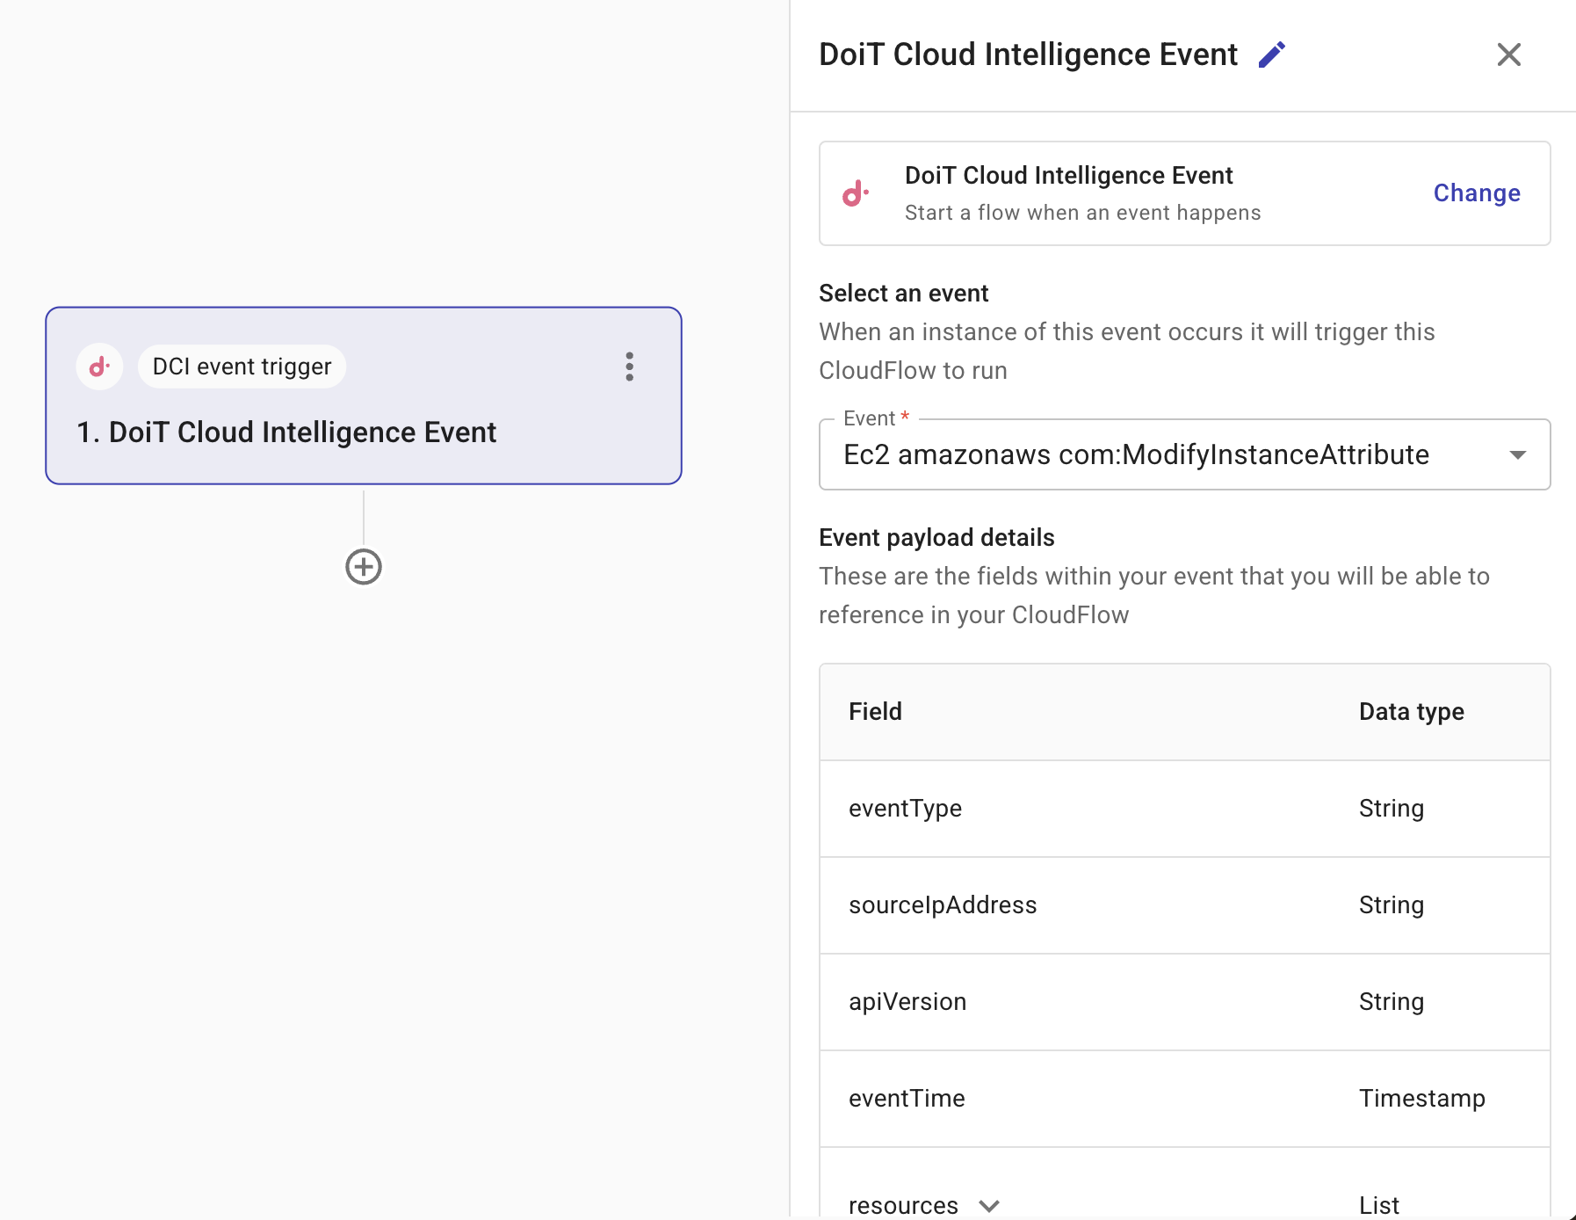
Task: Click the List data type for resources
Action: [1378, 1205]
